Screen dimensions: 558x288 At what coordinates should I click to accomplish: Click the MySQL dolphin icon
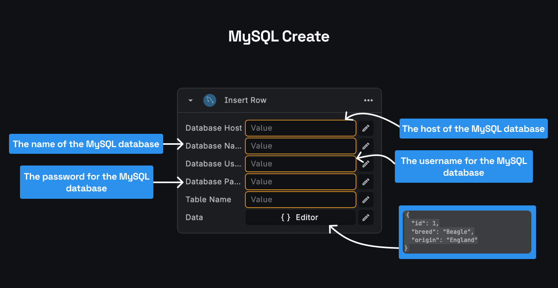click(209, 100)
